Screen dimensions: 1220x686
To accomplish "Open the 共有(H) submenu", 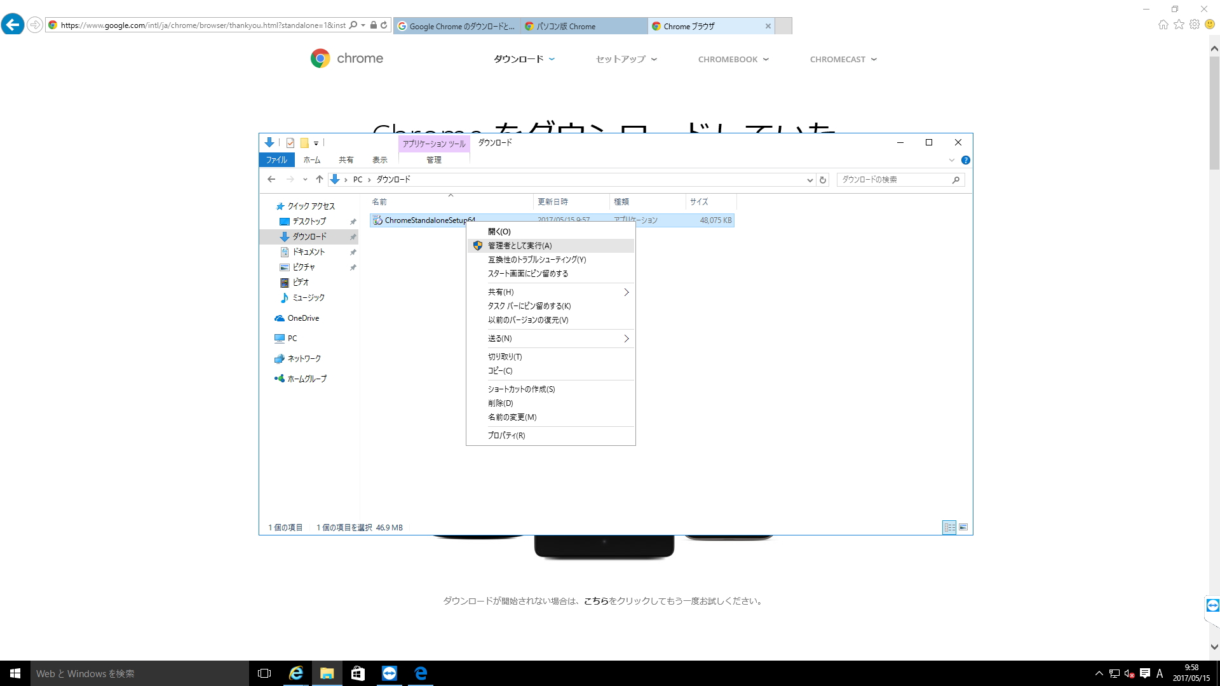I will (x=551, y=292).
